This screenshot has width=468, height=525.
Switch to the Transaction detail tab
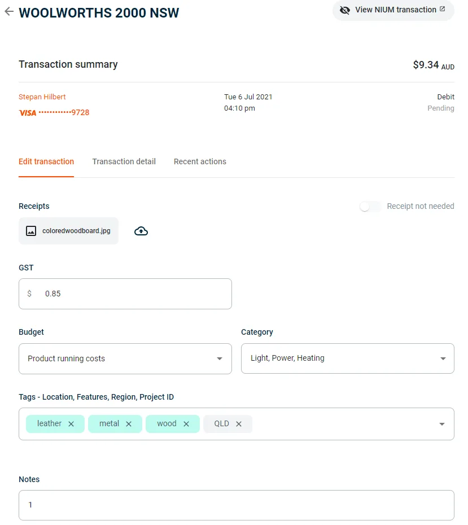[x=124, y=161]
